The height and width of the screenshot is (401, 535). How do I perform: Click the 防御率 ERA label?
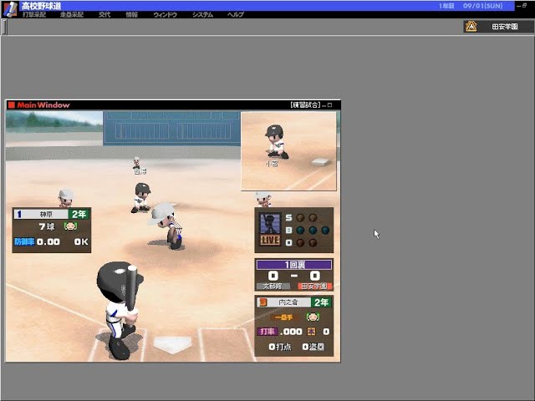(x=24, y=241)
